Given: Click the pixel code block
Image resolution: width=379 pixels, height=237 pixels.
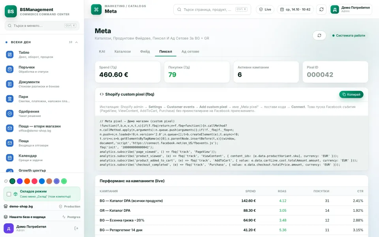Looking at the screenshot, I should (231, 143).
